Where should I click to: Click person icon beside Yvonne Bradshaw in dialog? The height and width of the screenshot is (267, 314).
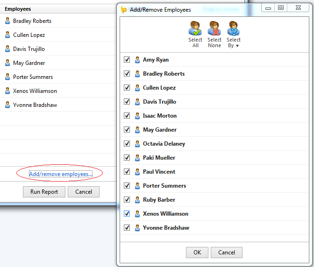[137, 228]
